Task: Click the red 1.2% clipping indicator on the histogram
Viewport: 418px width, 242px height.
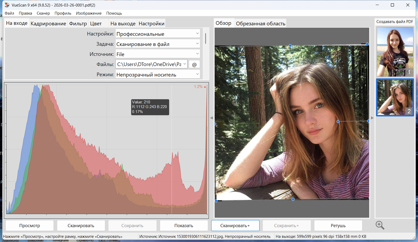Action: coord(200,87)
